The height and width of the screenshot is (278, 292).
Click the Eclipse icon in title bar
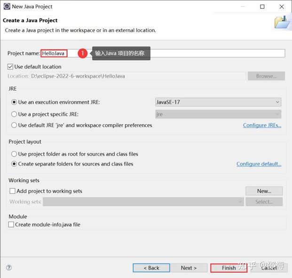(6, 7)
